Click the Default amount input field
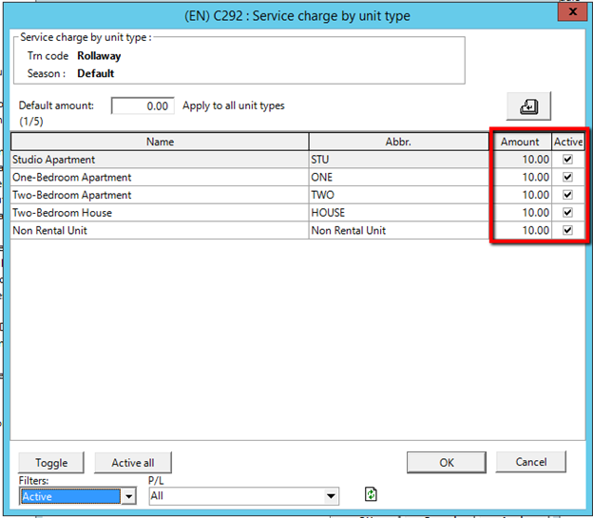593x518 pixels. pos(143,106)
